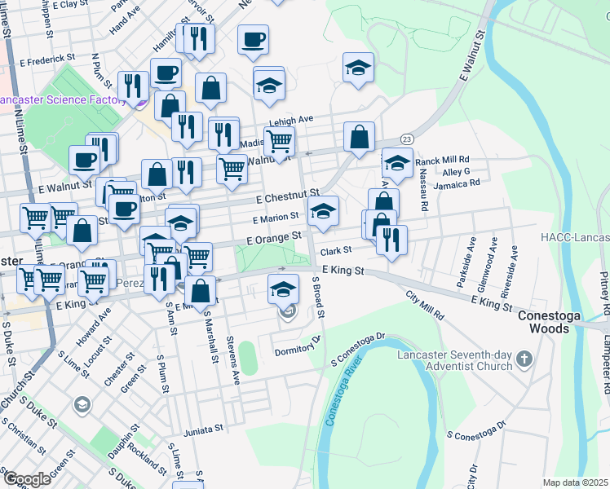Image resolution: width=610 pixels, height=489 pixels.
Task: Click the restaurant marker at top near Reservoir St
Action: [199, 38]
